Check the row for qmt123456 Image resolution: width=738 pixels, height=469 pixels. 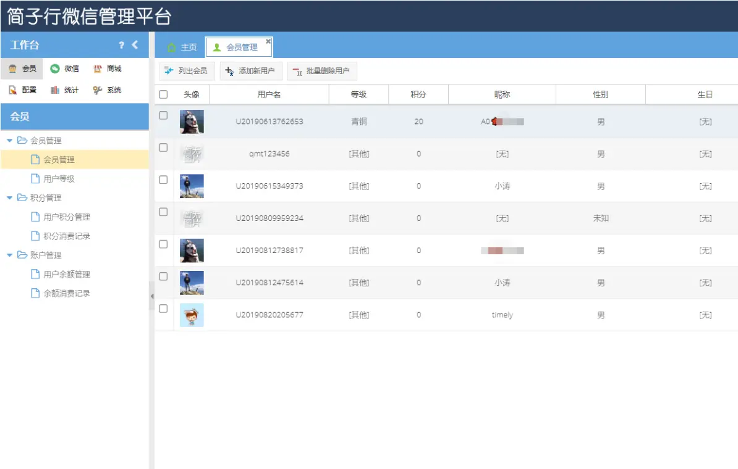coord(163,147)
